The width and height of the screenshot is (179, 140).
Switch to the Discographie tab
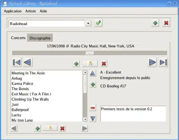click(x=40, y=38)
